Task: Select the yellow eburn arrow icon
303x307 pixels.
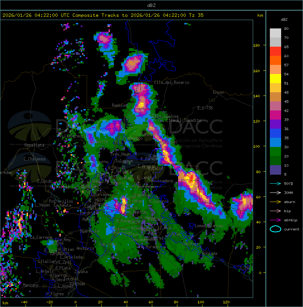Action: [x=275, y=202]
